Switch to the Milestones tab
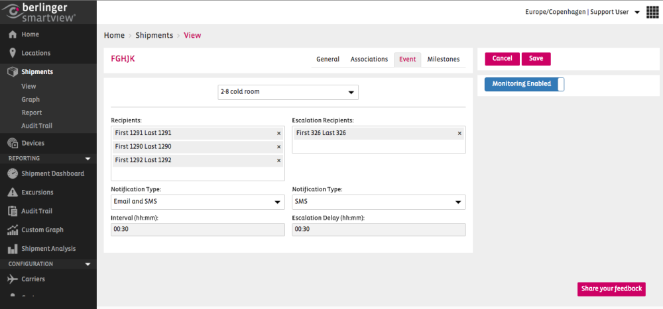The height and width of the screenshot is (309, 663). point(443,60)
